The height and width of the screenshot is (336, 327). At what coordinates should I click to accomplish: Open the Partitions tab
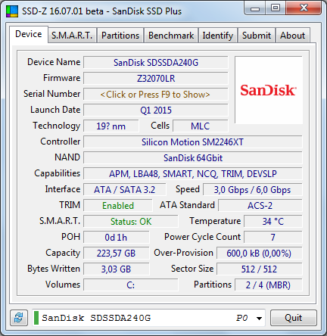click(120, 36)
